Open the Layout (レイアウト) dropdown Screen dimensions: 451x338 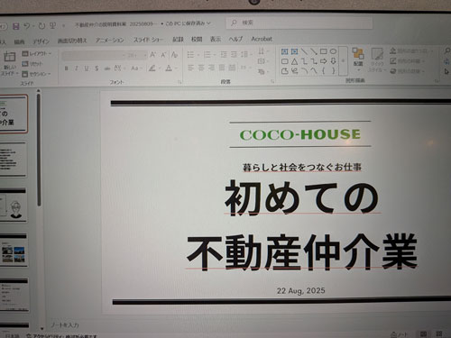[36, 54]
